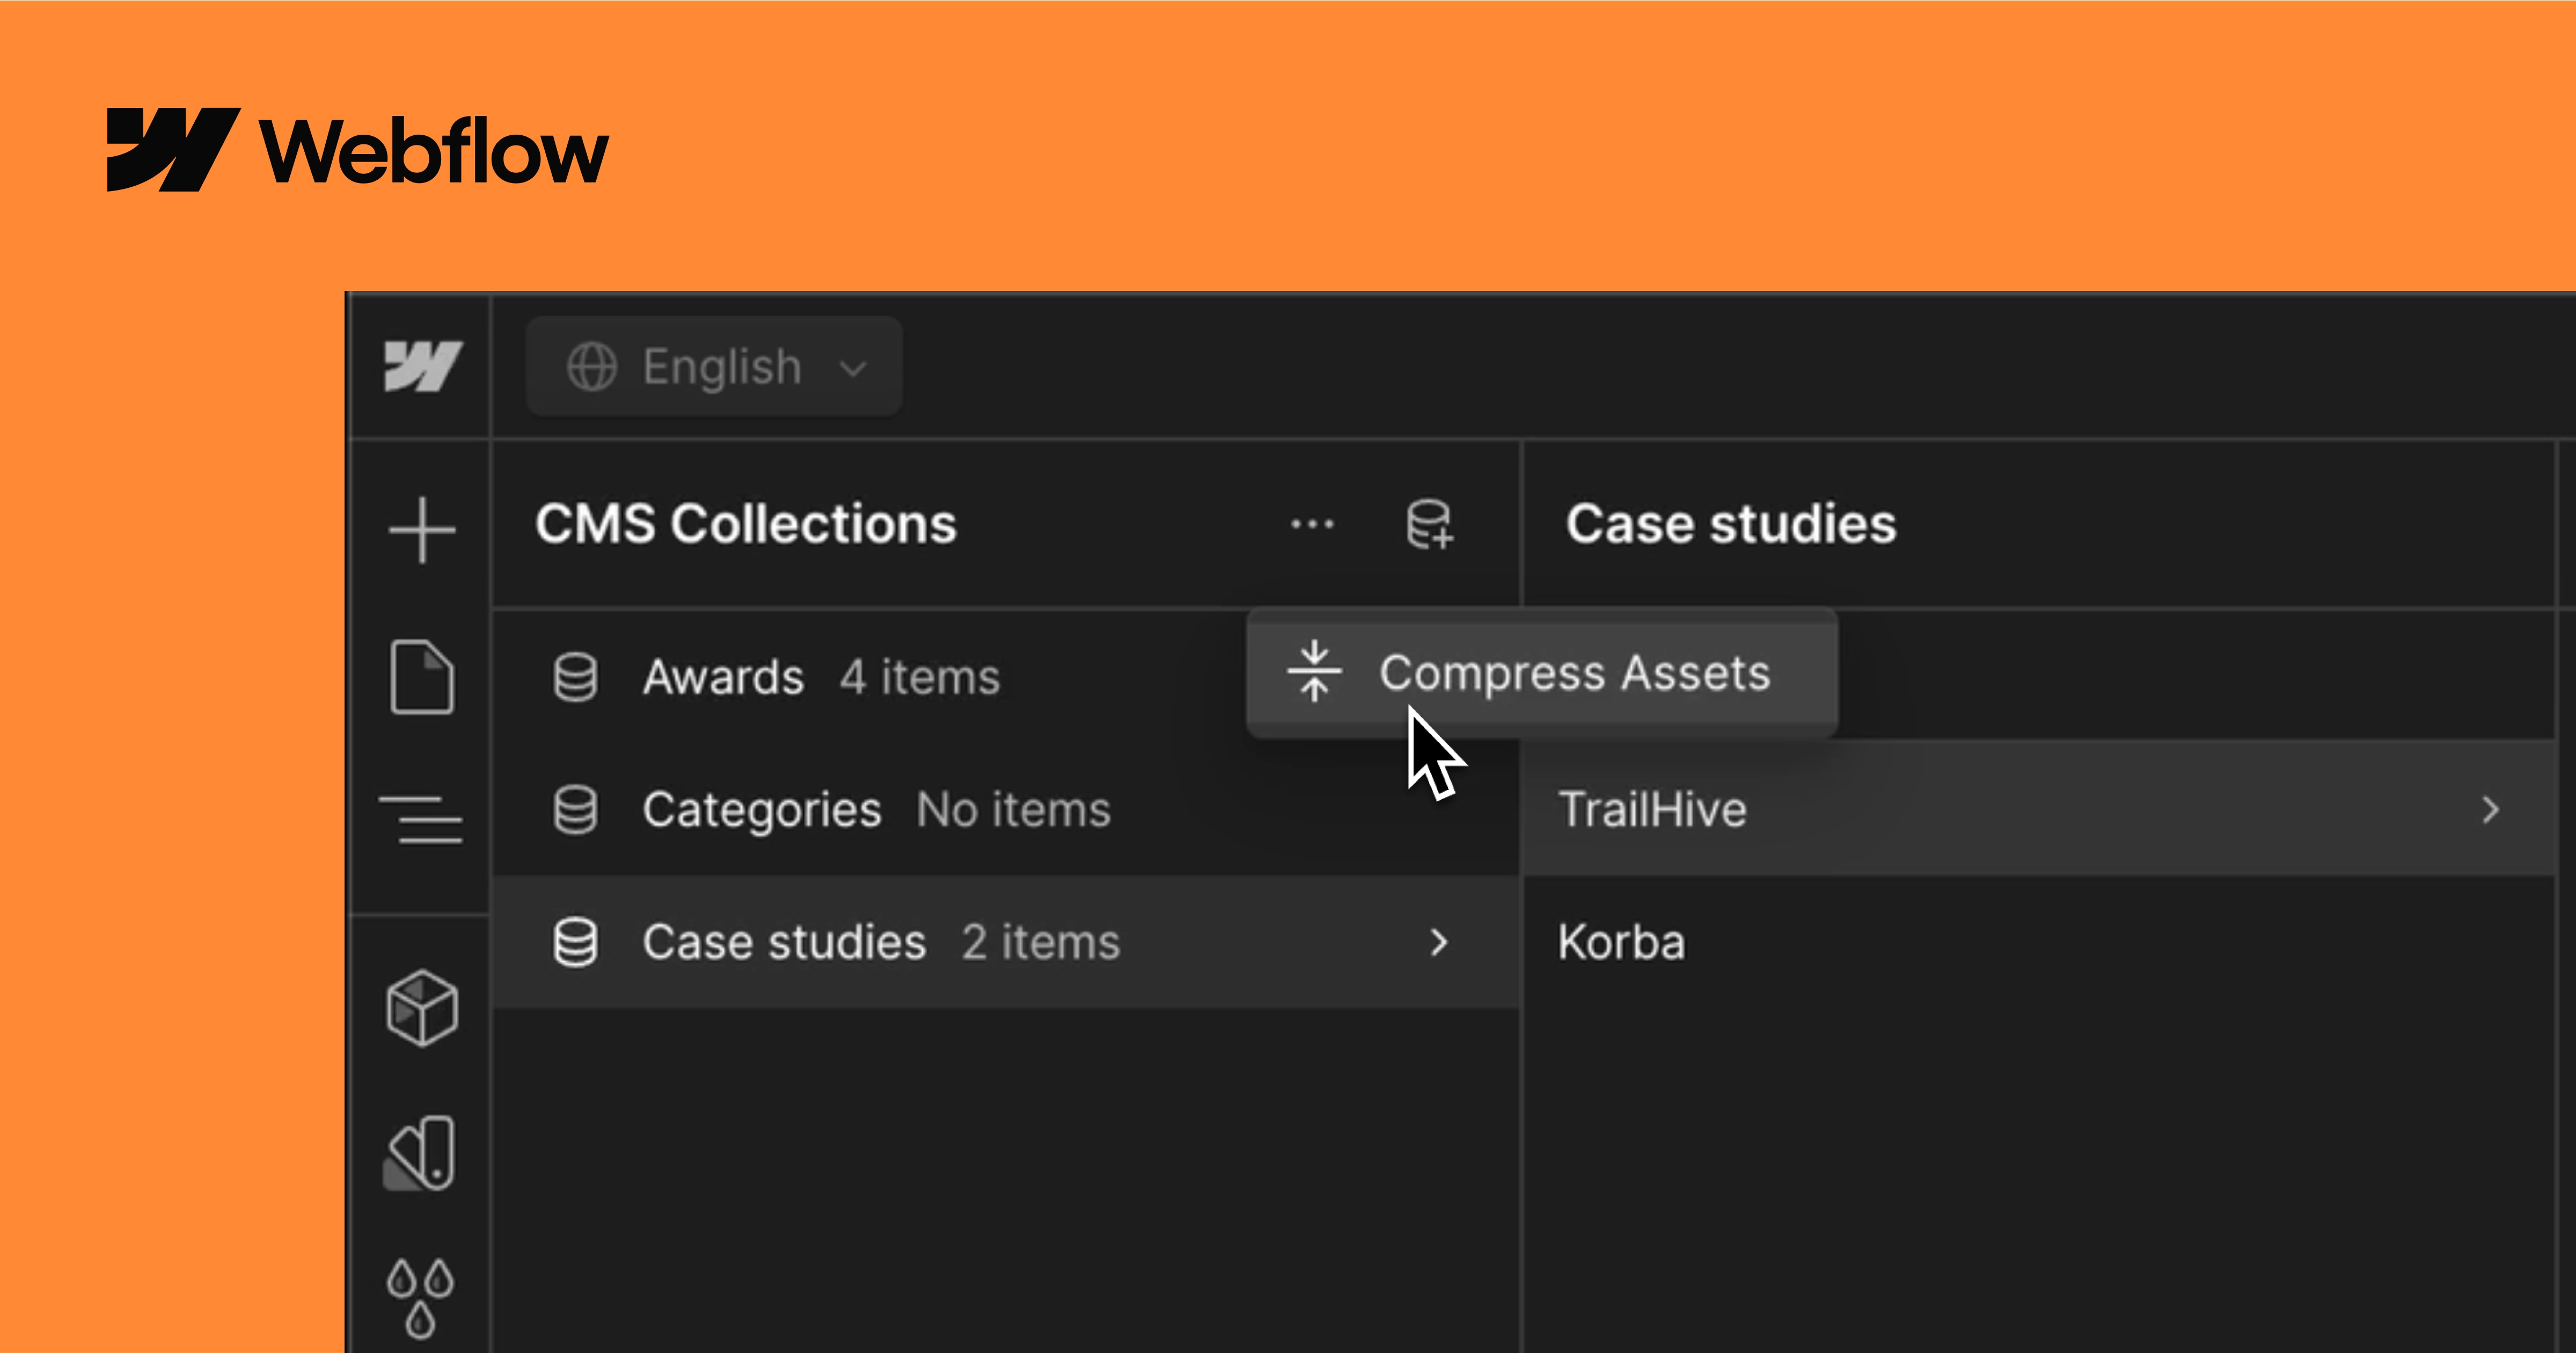Select the Case studies 2 items row
This screenshot has width=2576, height=1353.
[x=1007, y=942]
